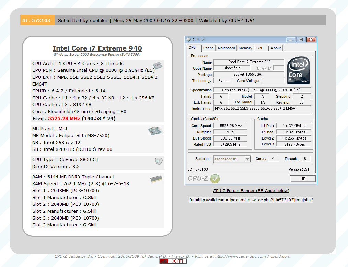
Task: Click the Core Speed 5525.28 MHz value
Action: coord(230,126)
